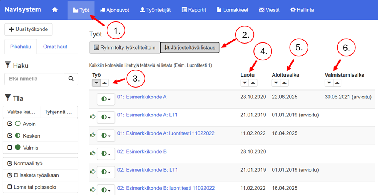
Task: Check the Loma tai poissaolo checkbox
Action: pyautogui.click(x=9, y=187)
